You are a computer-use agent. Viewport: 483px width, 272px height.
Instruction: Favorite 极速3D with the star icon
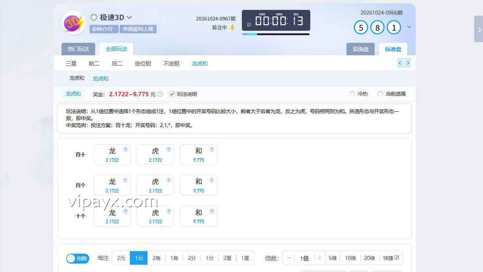point(94,17)
